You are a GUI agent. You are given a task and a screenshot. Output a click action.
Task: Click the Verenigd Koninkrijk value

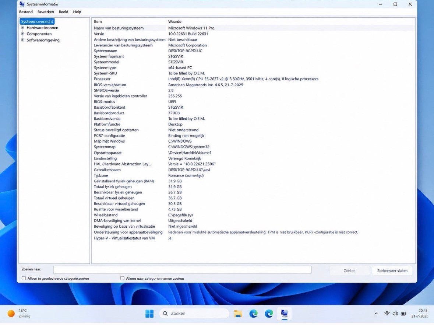pyautogui.click(x=185, y=158)
